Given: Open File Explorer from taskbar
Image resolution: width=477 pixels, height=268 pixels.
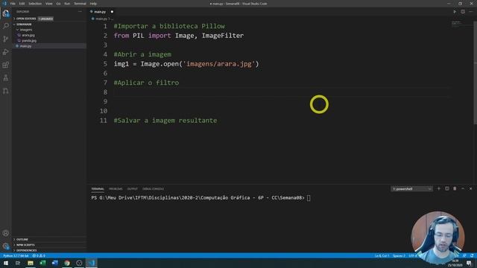Looking at the screenshot, I should click(31, 263).
